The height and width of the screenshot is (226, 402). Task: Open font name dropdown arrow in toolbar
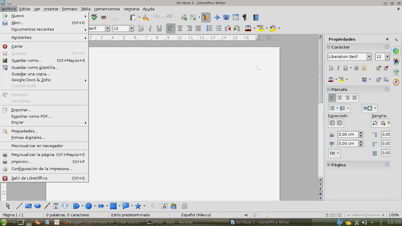107,28
